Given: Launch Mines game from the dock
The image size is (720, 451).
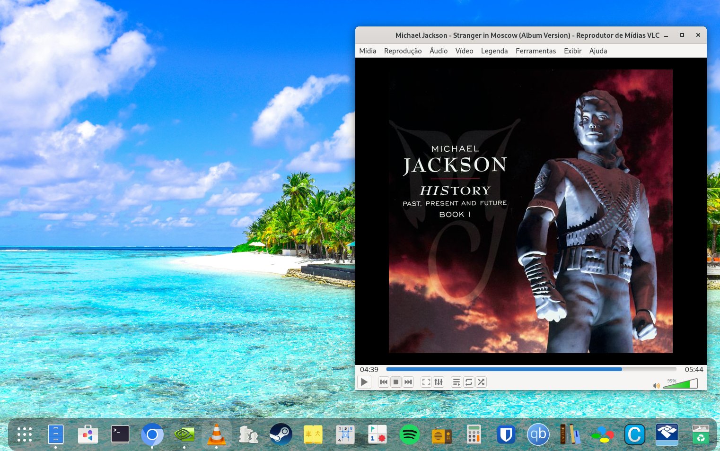Looking at the screenshot, I should coord(378,434).
